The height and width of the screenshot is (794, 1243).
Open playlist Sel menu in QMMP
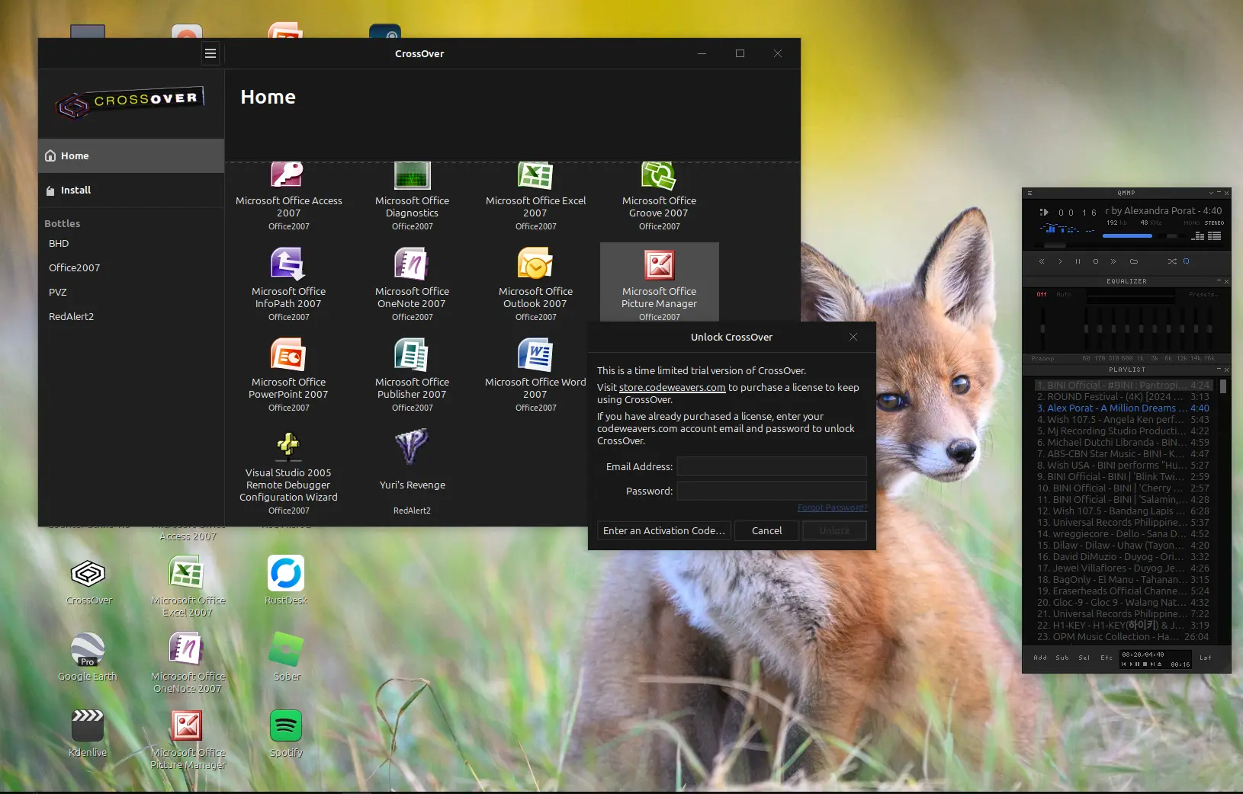pos(1084,658)
